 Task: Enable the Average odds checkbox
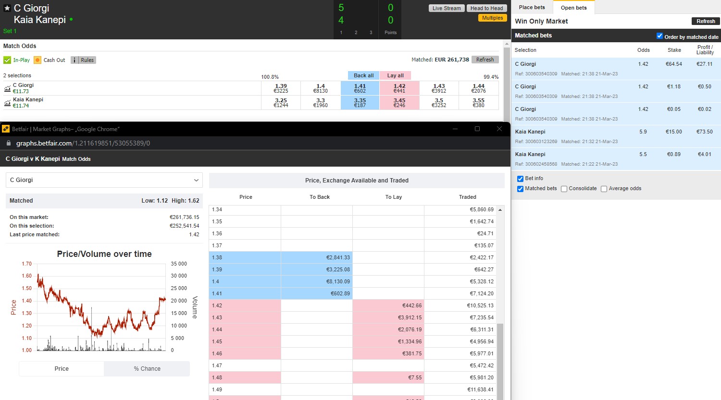click(x=604, y=189)
